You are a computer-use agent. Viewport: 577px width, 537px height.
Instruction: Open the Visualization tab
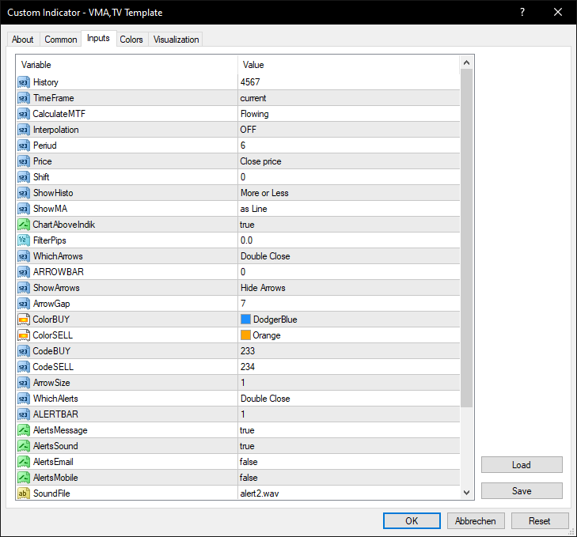pos(176,40)
